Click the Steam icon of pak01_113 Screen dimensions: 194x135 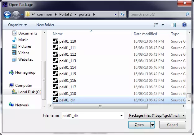pos(56,61)
